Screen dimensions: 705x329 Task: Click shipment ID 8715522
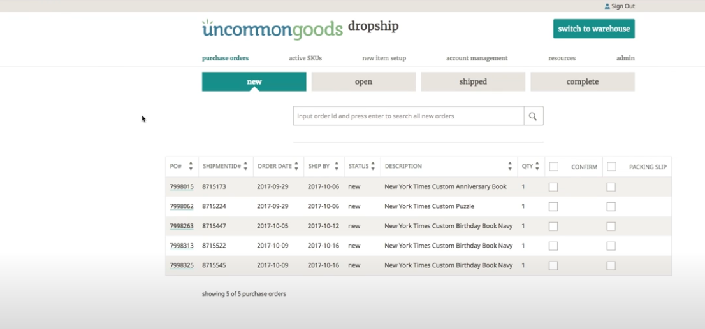click(x=214, y=246)
